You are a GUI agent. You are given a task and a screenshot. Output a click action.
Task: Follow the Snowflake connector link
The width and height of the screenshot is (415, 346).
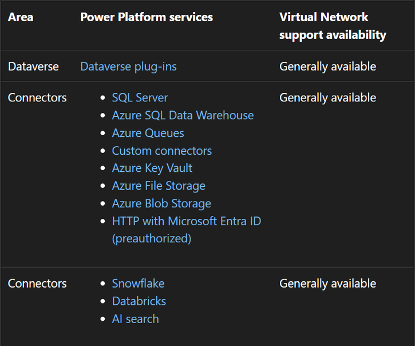pos(138,284)
